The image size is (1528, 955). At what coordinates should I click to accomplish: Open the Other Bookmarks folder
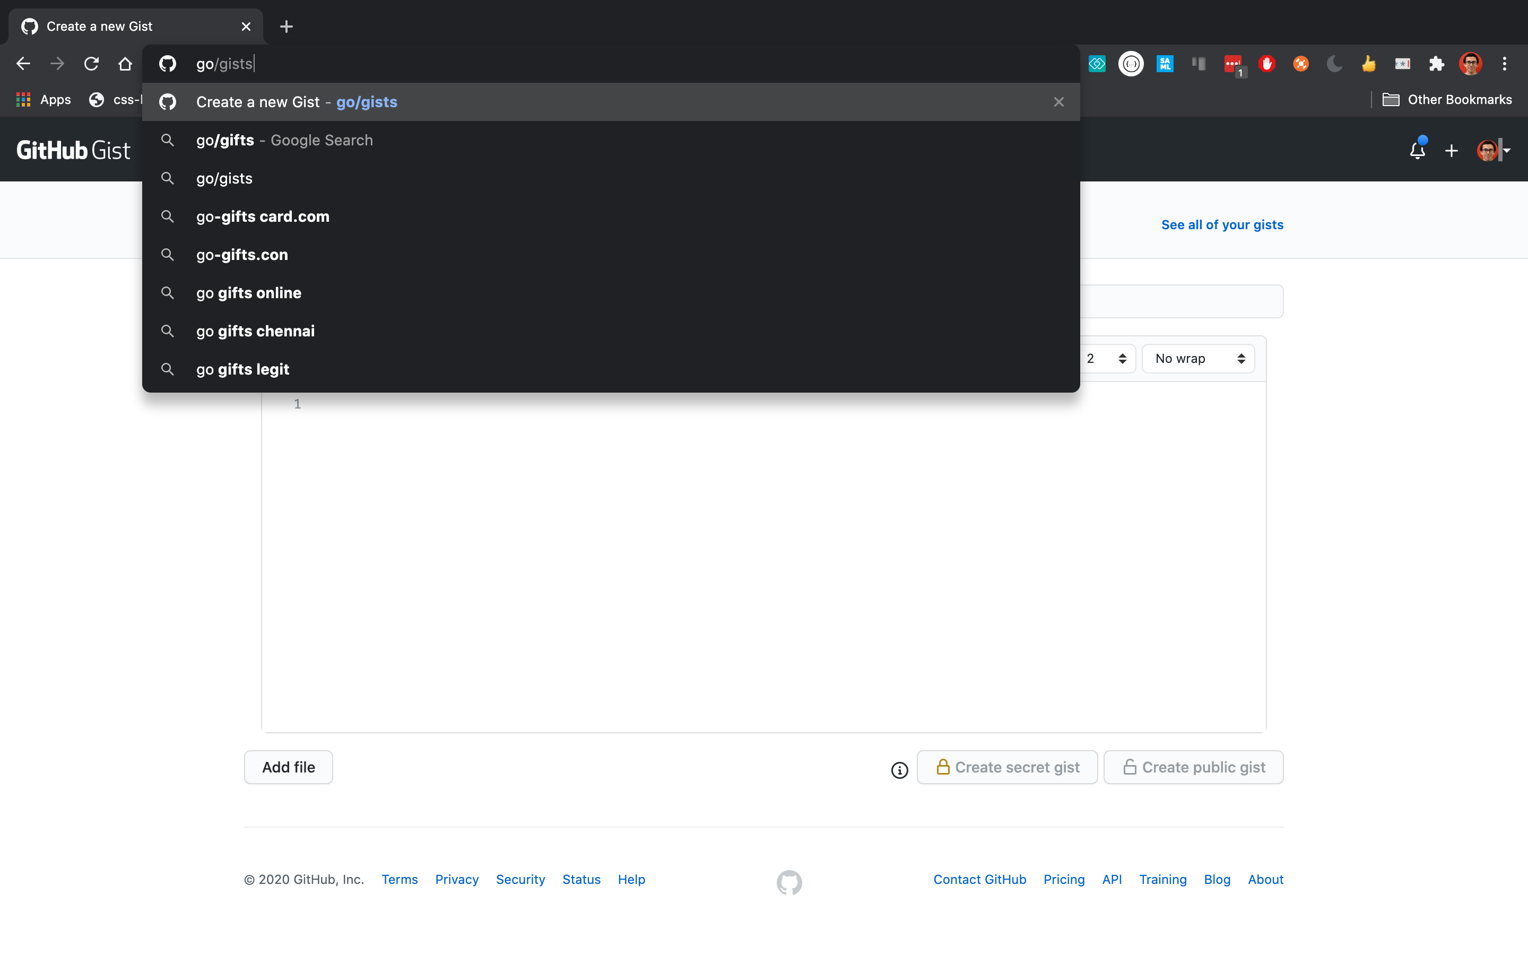1447,100
